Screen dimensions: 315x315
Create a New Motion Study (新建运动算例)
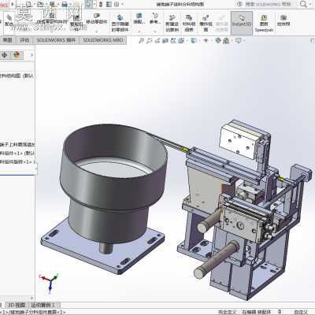[x=172, y=23]
